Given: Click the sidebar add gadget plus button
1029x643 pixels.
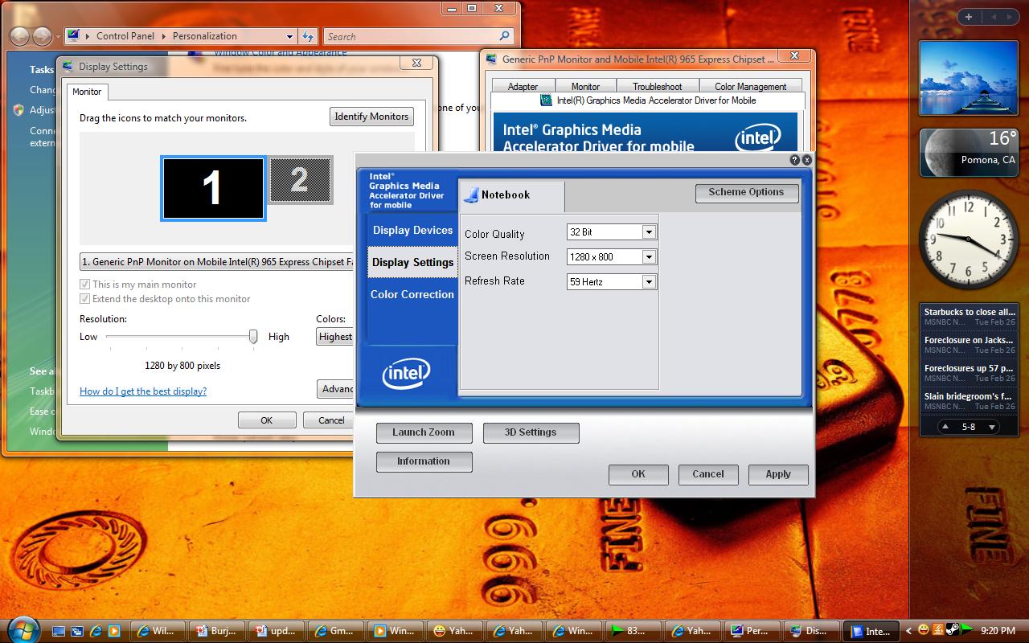Looking at the screenshot, I should [969, 17].
